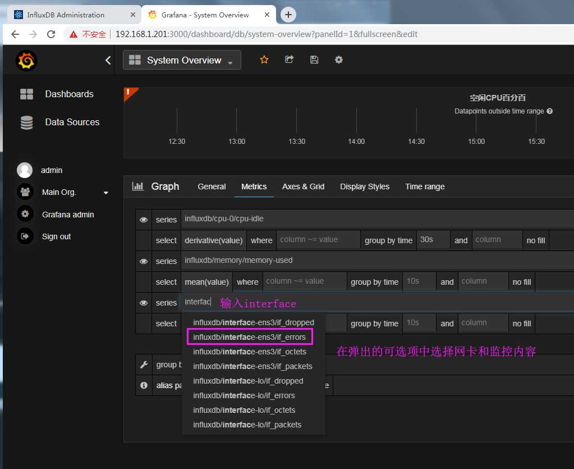Viewport: 574px width, 469px height.
Task: Click the Main Org. group icon
Action: (x=25, y=192)
